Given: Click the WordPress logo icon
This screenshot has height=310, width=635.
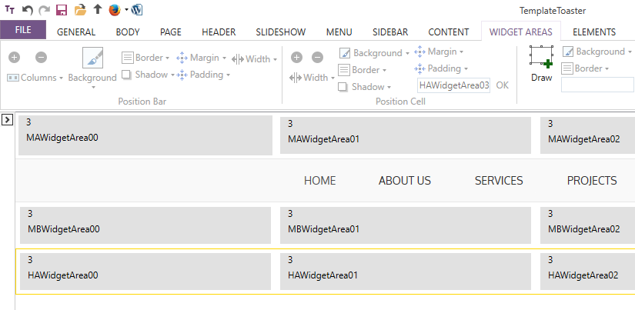Looking at the screenshot, I should pos(137,10).
